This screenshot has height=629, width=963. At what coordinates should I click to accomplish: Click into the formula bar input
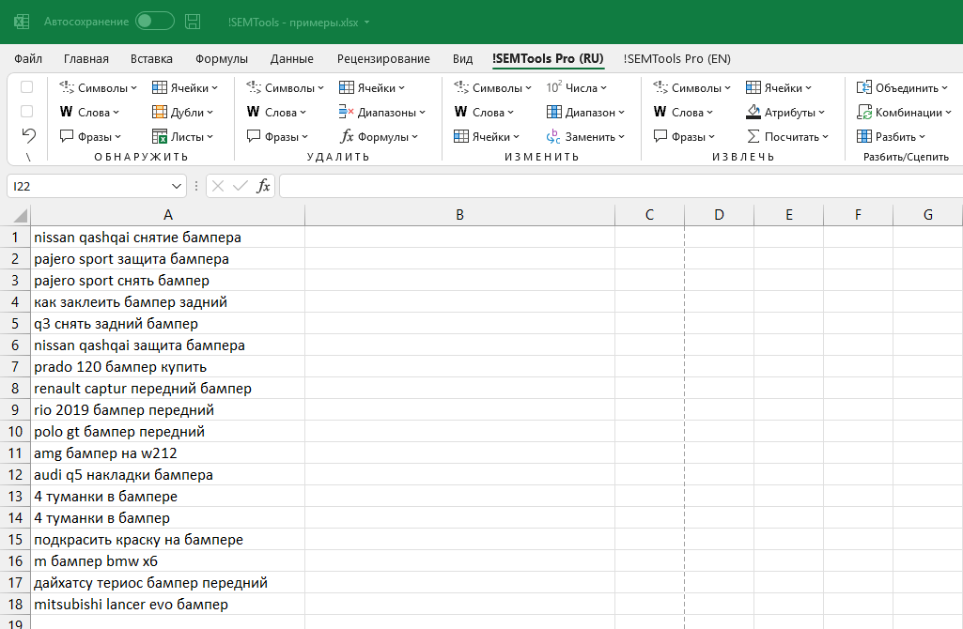click(x=620, y=186)
